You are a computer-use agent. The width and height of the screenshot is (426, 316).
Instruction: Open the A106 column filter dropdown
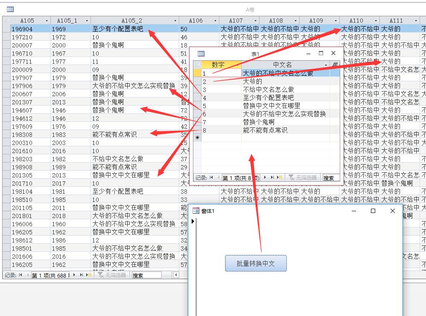click(215, 21)
